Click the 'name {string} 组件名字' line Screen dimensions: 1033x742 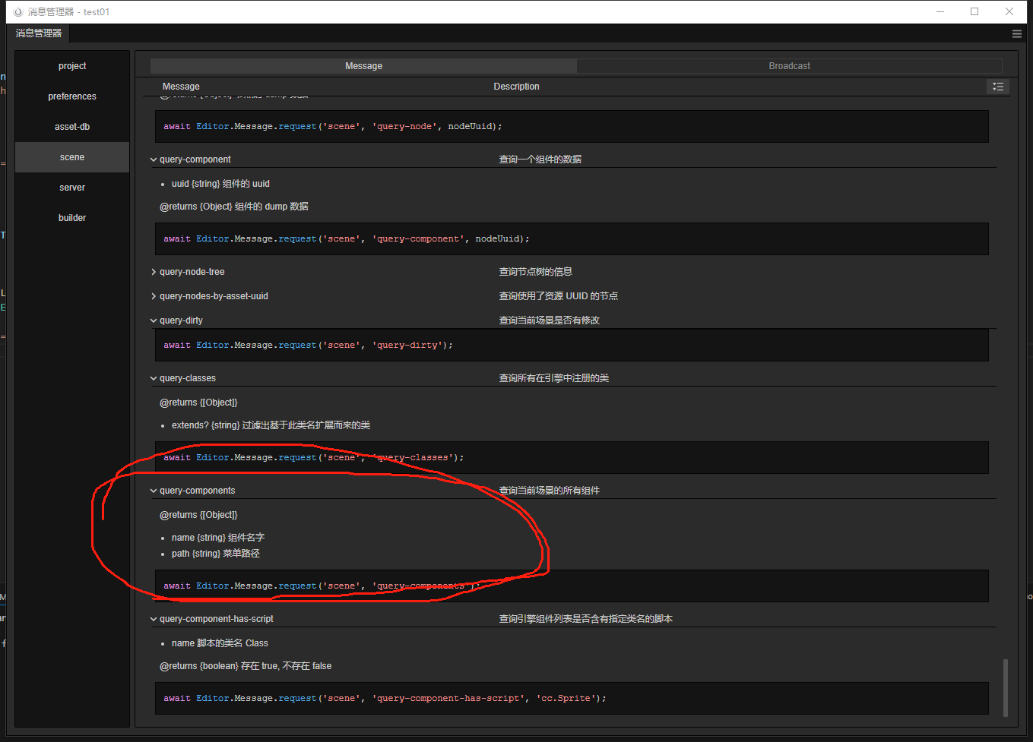coord(218,538)
